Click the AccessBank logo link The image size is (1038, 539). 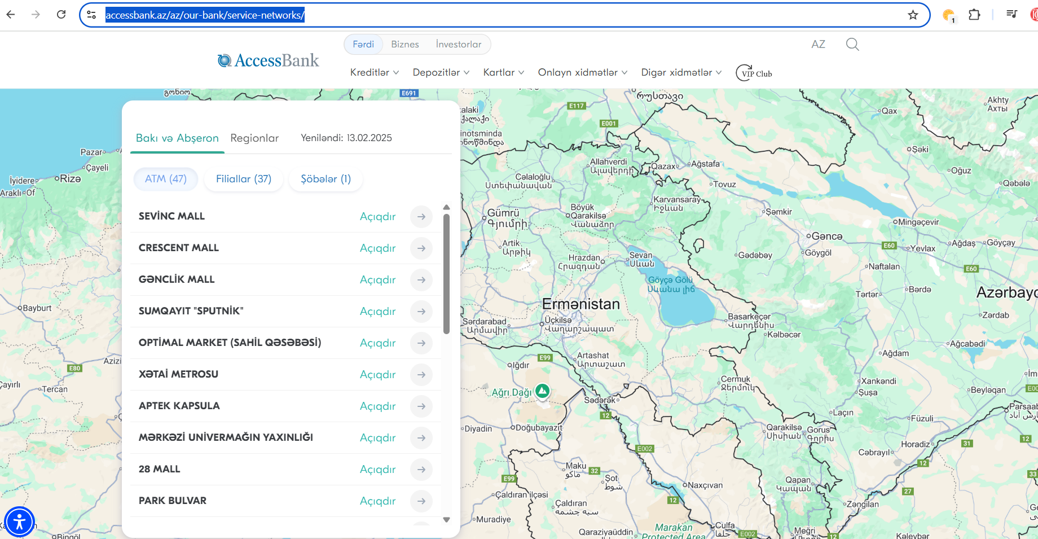(x=269, y=60)
